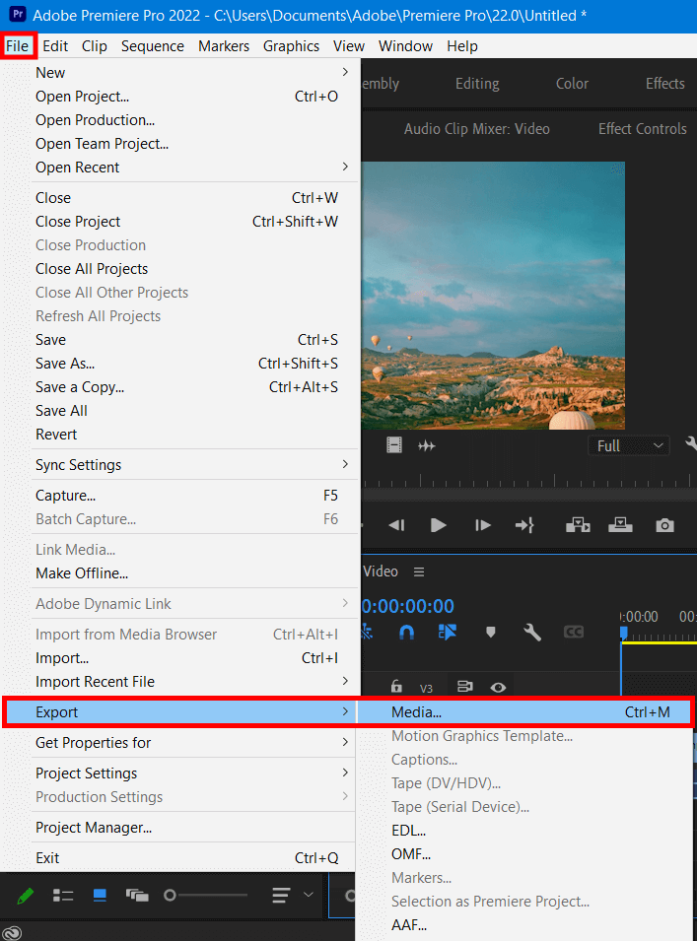697x941 pixels.
Task: Switch to the Editing workspace tab
Action: (477, 84)
